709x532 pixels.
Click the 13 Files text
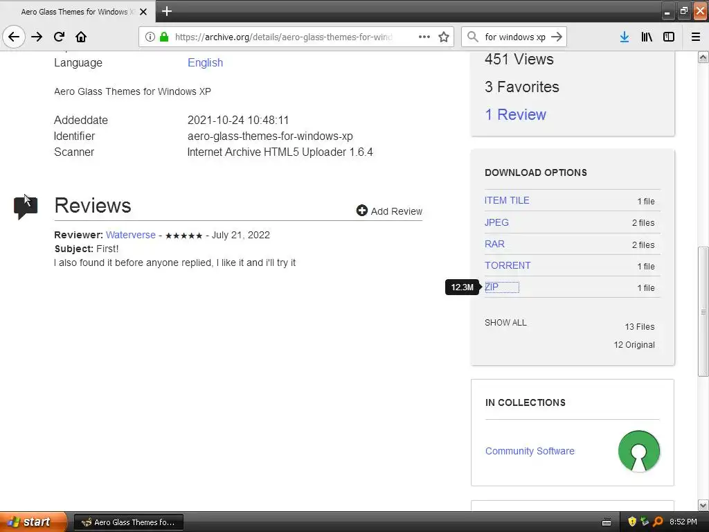tap(639, 327)
